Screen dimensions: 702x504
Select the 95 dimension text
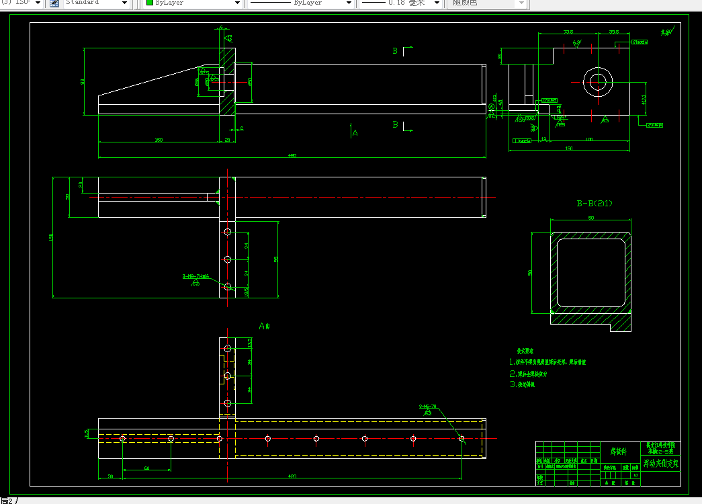276,259
